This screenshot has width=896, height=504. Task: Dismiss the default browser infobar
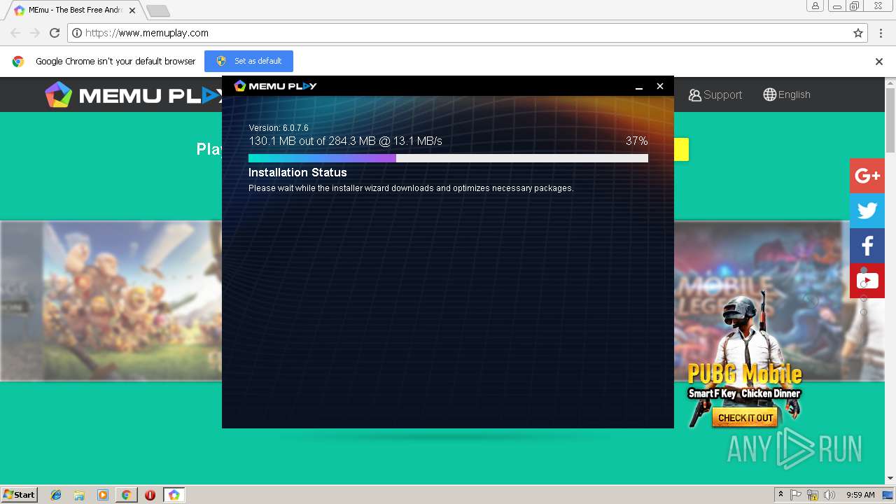point(879,62)
